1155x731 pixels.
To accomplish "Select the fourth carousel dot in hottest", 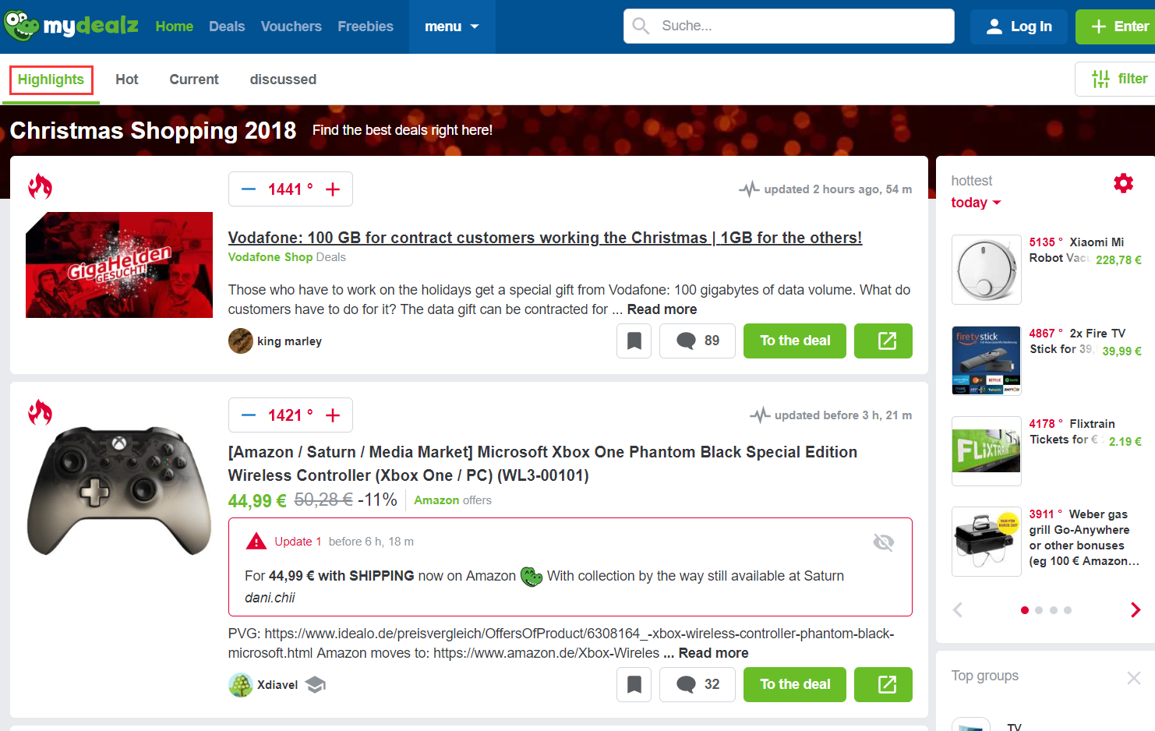I will 1068,610.
